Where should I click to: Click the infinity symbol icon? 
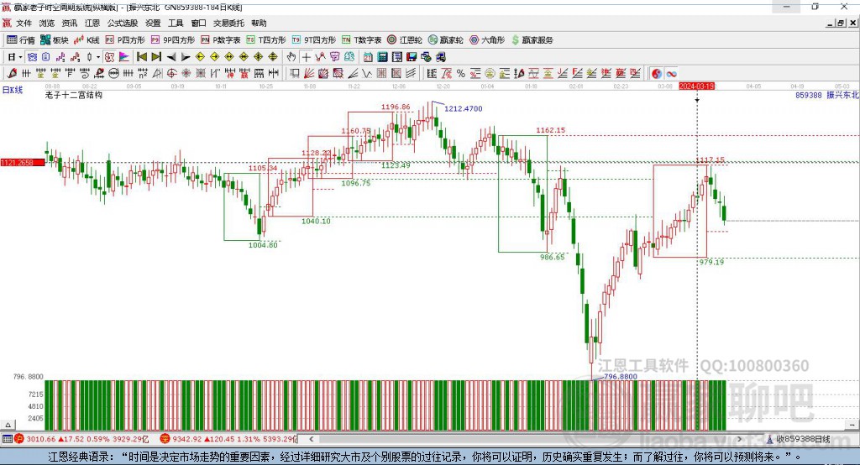coord(671,74)
